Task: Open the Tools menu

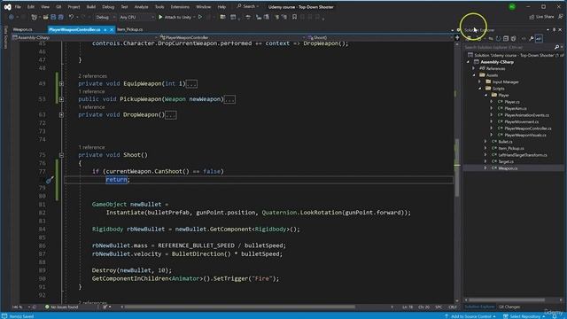Action: [x=159, y=6]
